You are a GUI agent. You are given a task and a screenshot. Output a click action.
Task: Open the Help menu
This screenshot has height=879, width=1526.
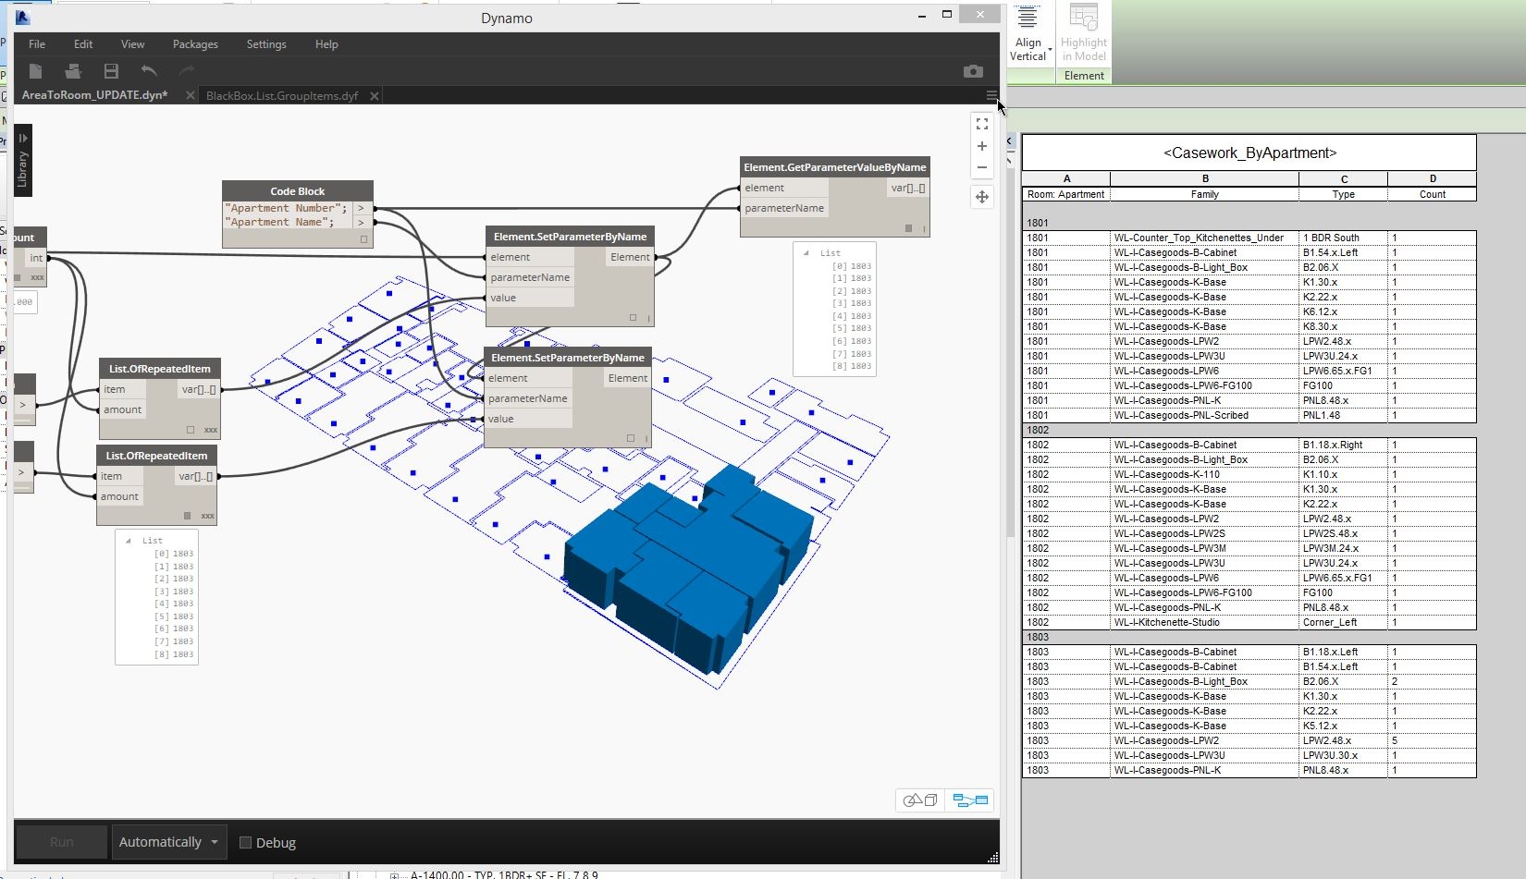[x=326, y=43]
